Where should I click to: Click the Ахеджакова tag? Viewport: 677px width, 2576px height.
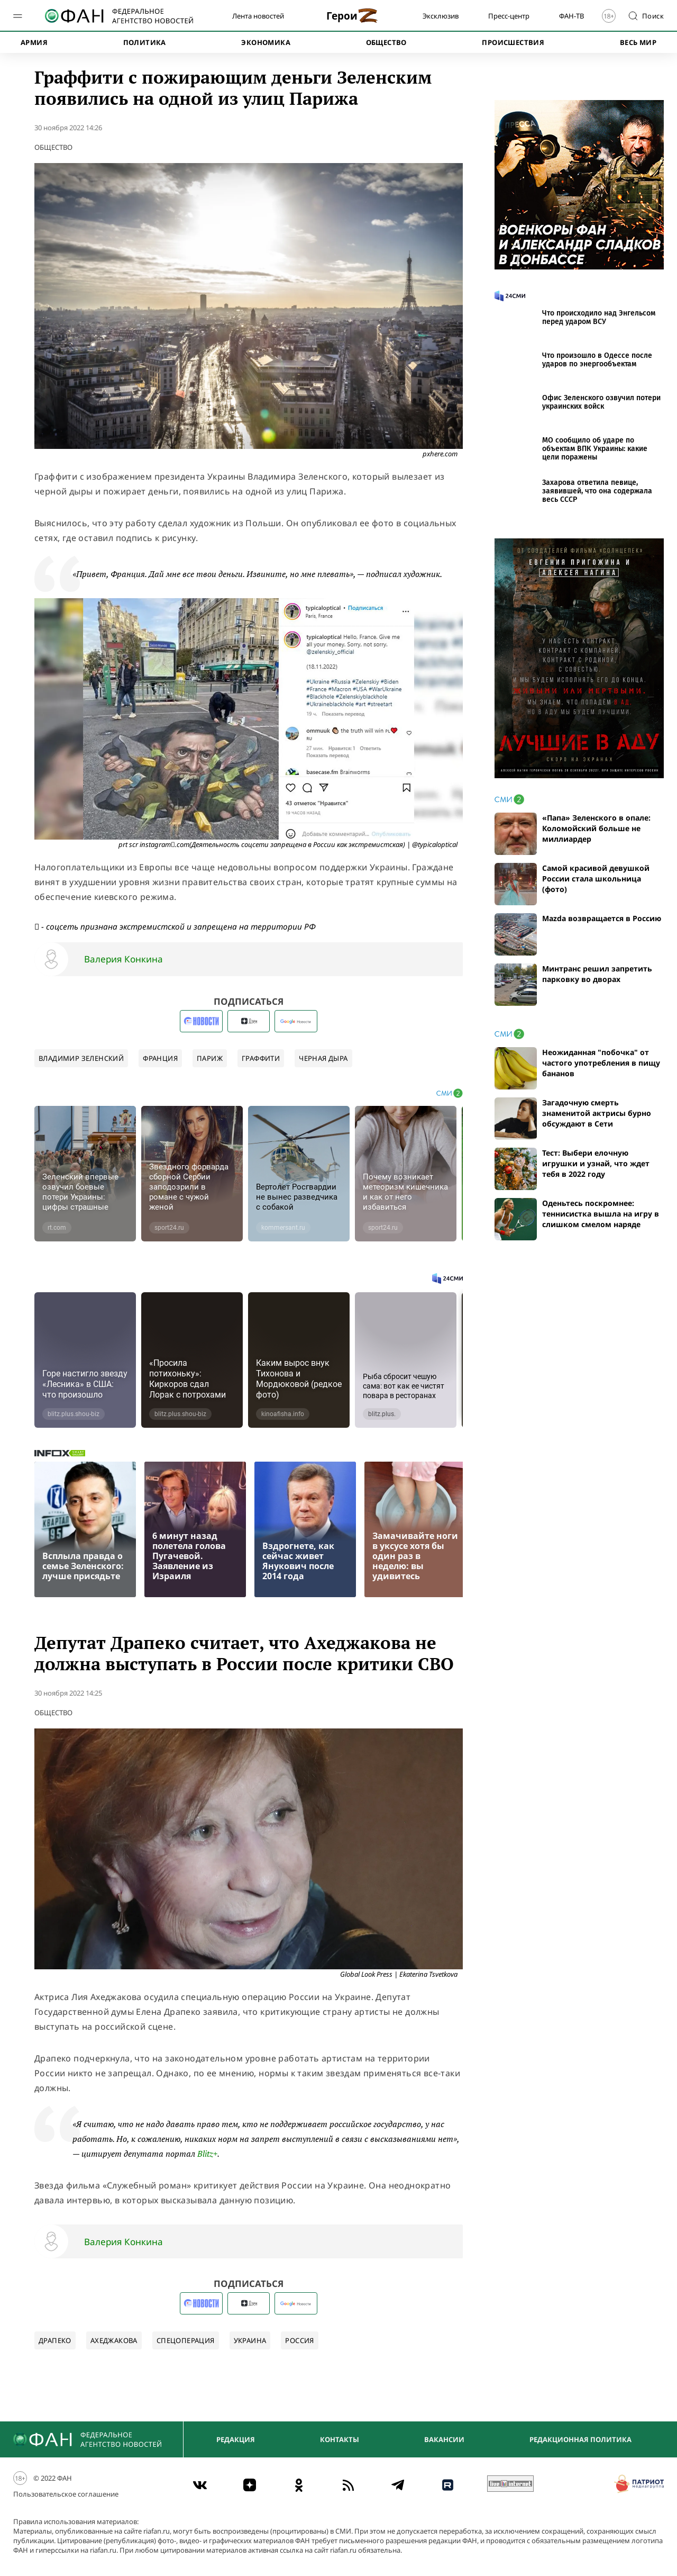tap(114, 2340)
